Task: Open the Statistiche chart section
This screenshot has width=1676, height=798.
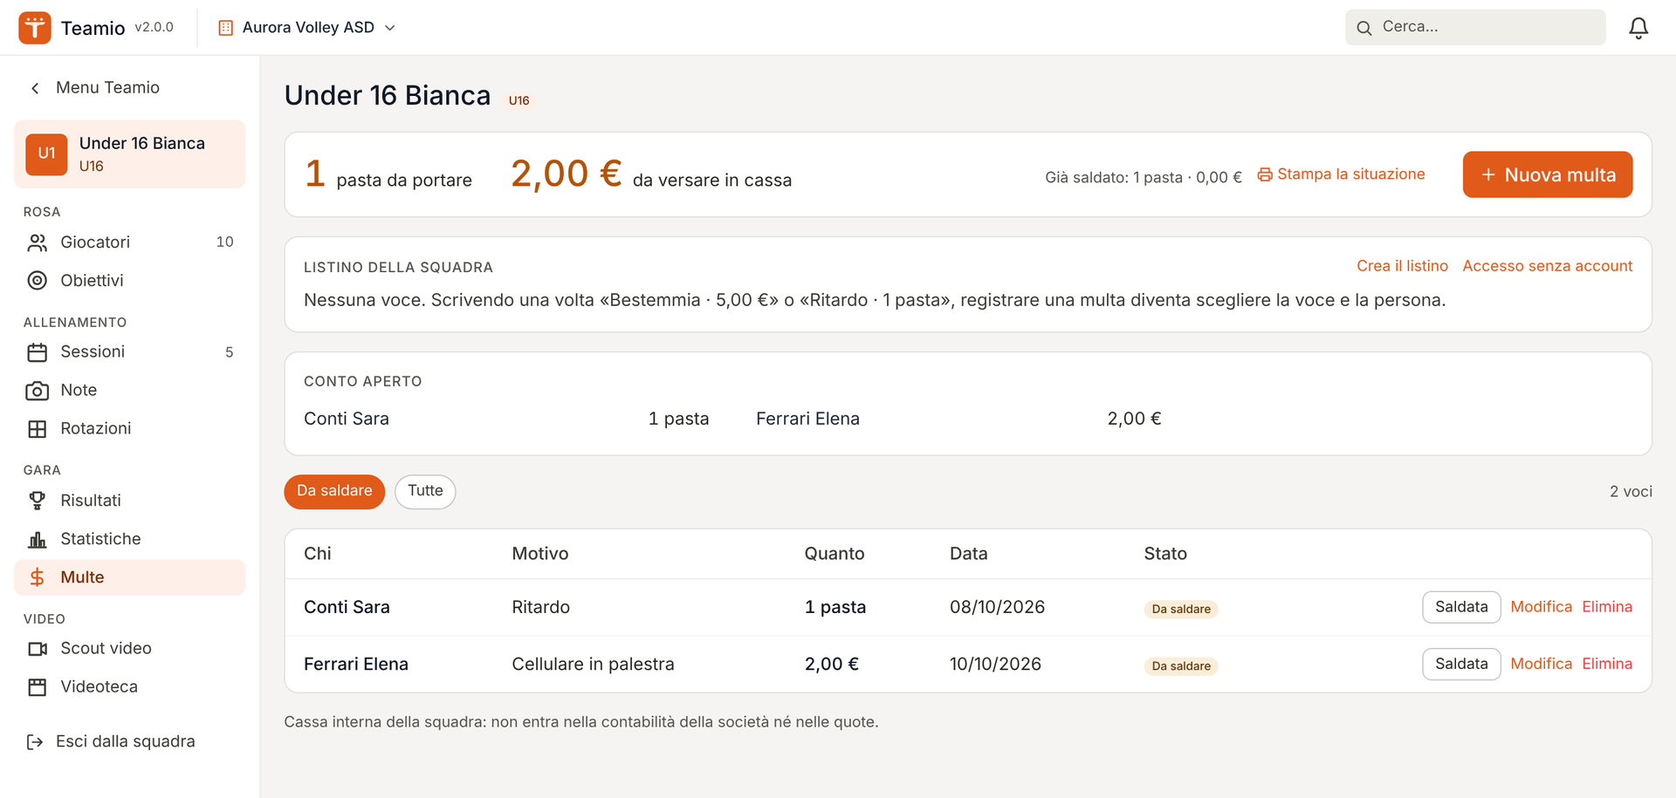Action: 129,539
